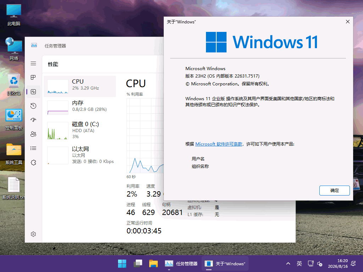Open Users page in Task Manager sidebar
363x272 pixels.
33,134
